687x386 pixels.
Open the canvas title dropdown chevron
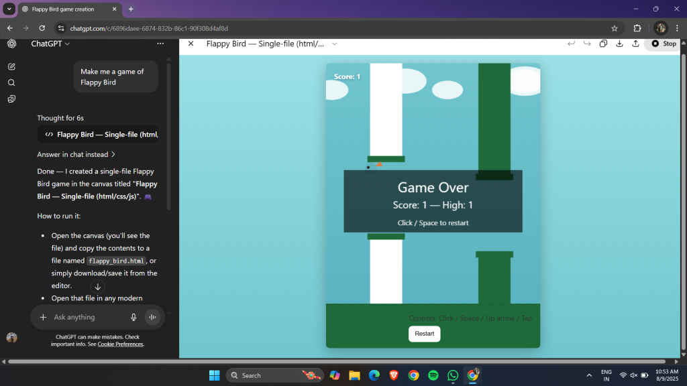334,44
